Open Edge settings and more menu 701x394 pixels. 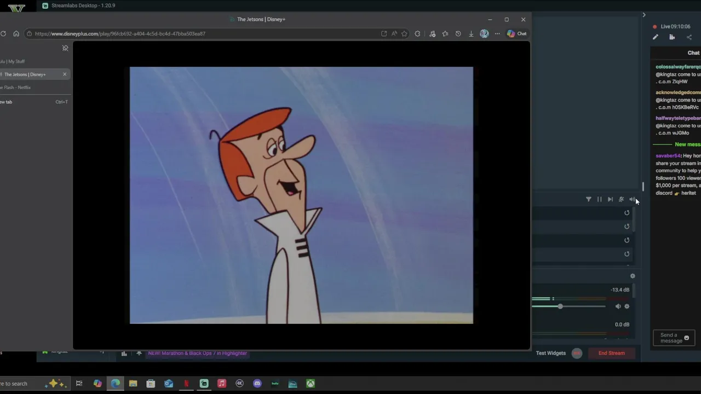click(x=497, y=33)
